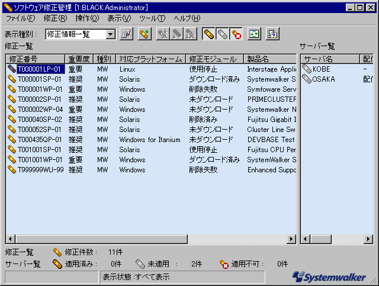The height and width of the screenshot is (286, 379).
Task: Select the KOBE server name
Action: click(321, 69)
